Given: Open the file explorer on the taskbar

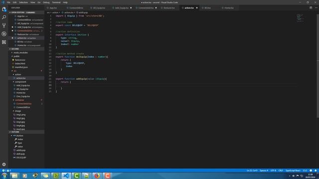Looking at the screenshot, I should click(x=14, y=176).
